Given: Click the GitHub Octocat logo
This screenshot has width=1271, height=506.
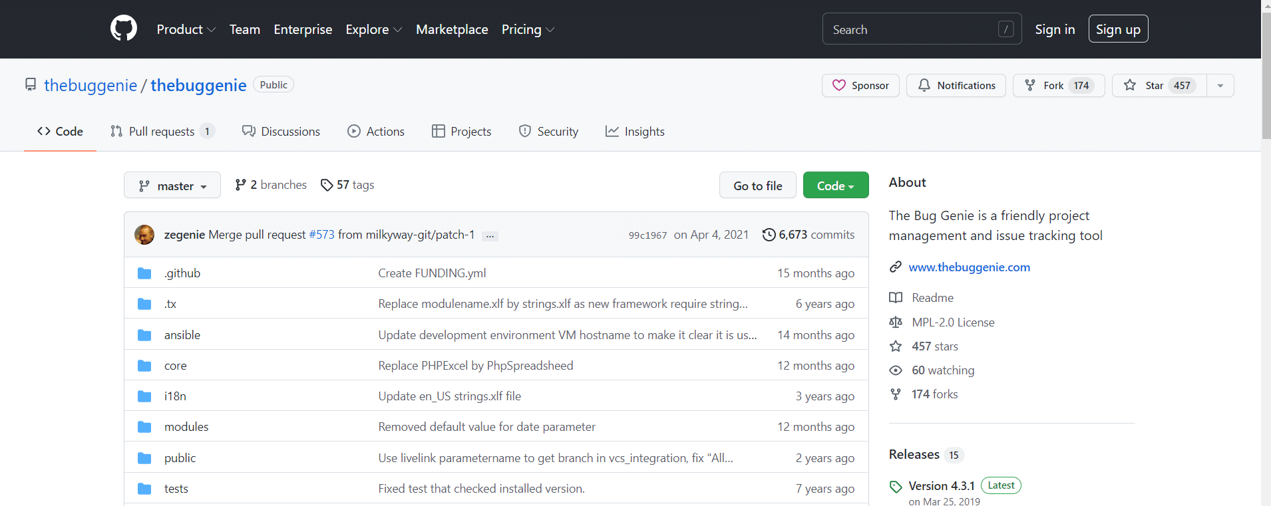Looking at the screenshot, I should coord(124,29).
